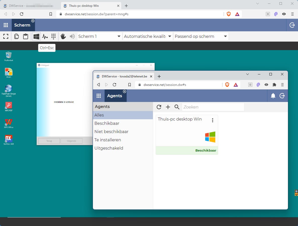The image size is (298, 226).
Task: Open a new tab in the inner browser
Action: click(159, 76)
